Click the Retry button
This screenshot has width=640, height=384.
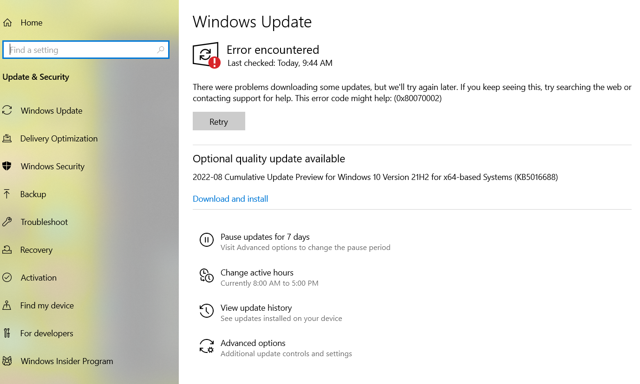pyautogui.click(x=219, y=121)
